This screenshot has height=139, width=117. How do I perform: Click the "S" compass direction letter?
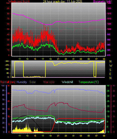coord(110,70)
